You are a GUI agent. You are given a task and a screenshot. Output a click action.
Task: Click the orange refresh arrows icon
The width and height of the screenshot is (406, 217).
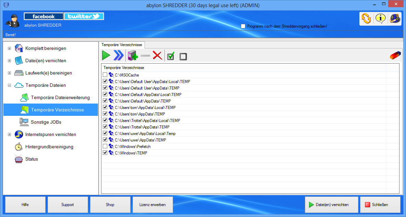[x=366, y=18]
